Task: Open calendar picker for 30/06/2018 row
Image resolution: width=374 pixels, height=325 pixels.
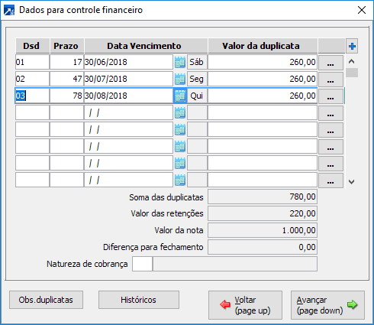Action: click(x=180, y=62)
